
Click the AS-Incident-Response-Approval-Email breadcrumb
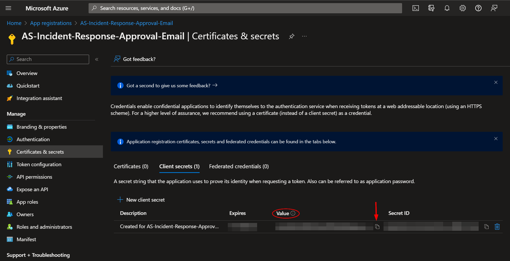126,23
